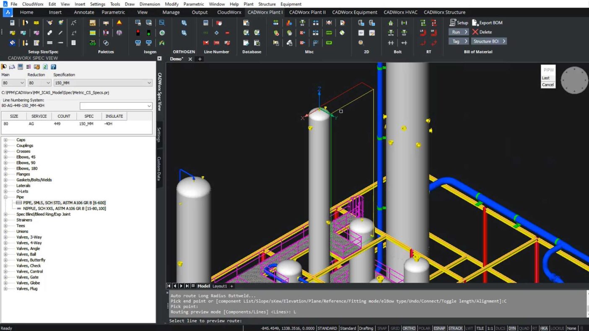Click the yellow triangle icon in Palettes panel
This screenshot has width=589, height=331.
pyautogui.click(x=119, y=23)
